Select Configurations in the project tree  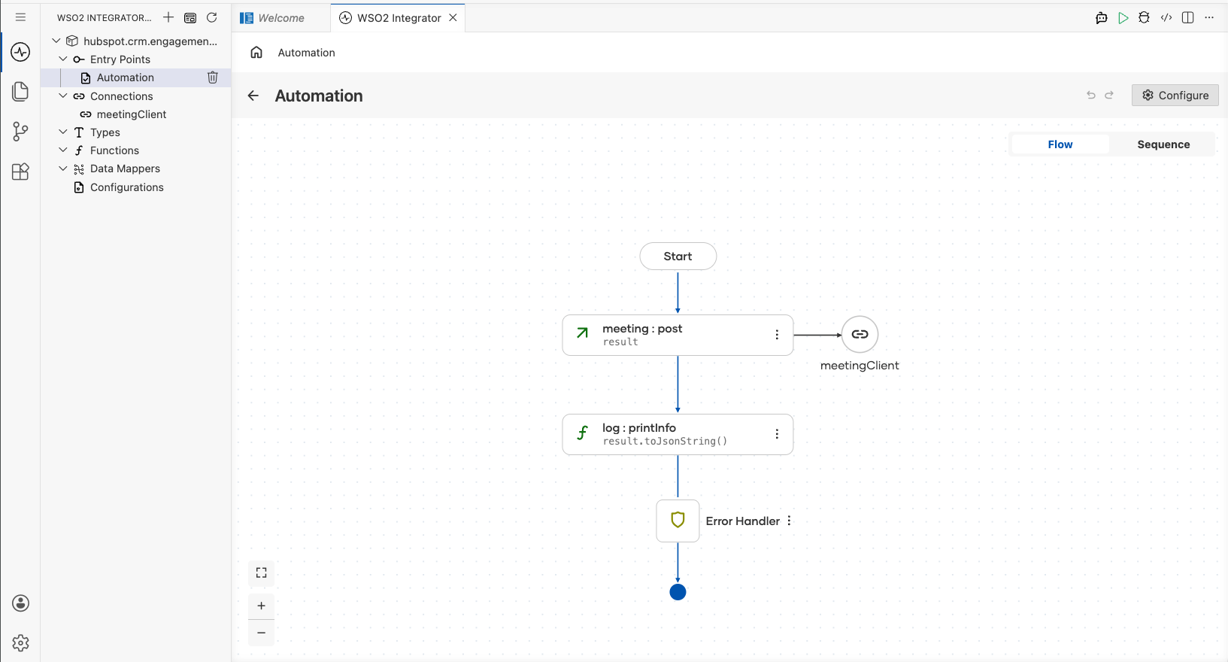(126, 187)
